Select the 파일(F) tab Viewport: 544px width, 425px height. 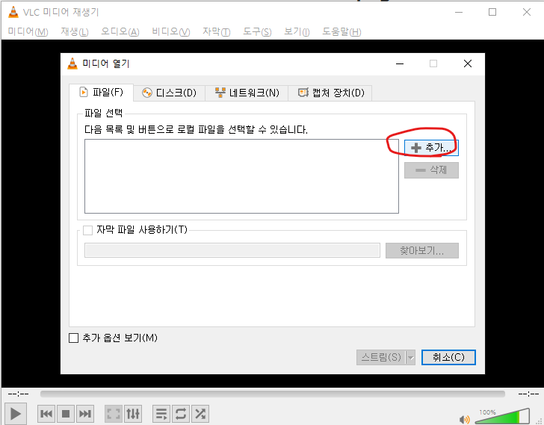coord(101,92)
